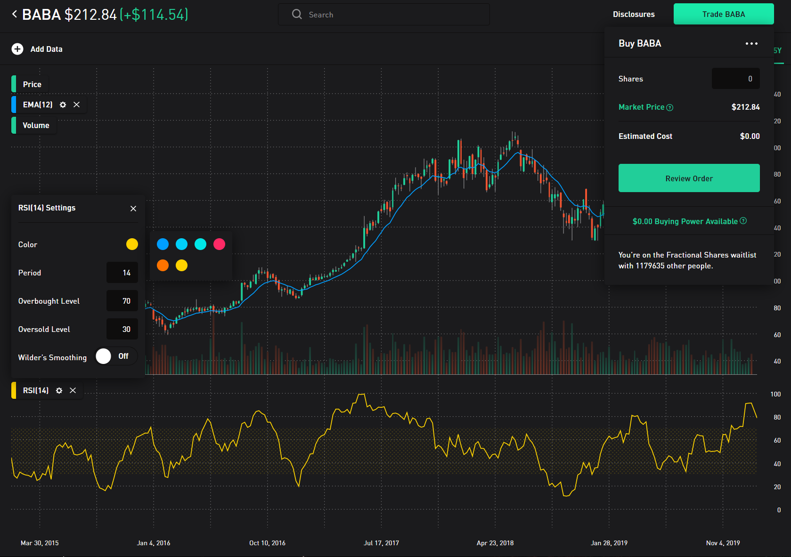Click the (+$114.54) gain text
The image size is (791, 557).
[154, 15]
